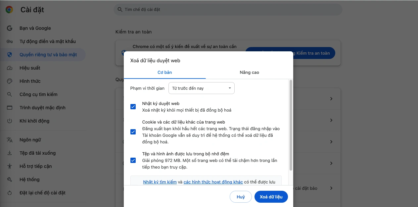Select the Cơ bản tab
The image size is (418, 207).
point(164,72)
